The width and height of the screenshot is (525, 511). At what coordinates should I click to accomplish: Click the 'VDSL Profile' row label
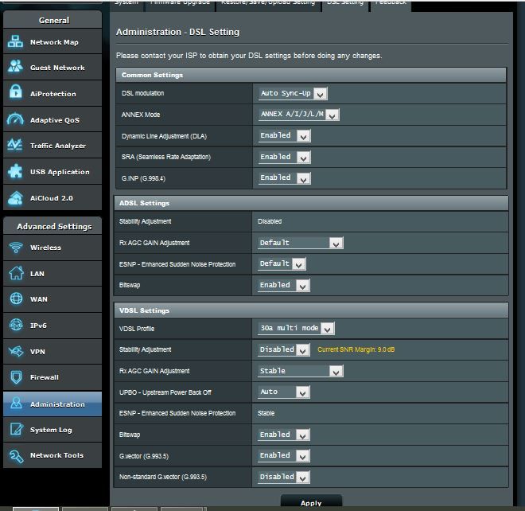tap(137, 329)
